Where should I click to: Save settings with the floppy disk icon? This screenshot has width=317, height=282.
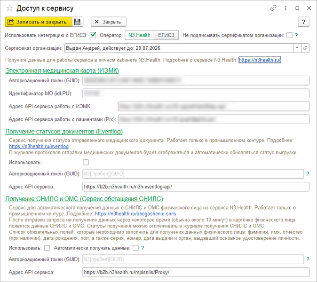(78, 22)
